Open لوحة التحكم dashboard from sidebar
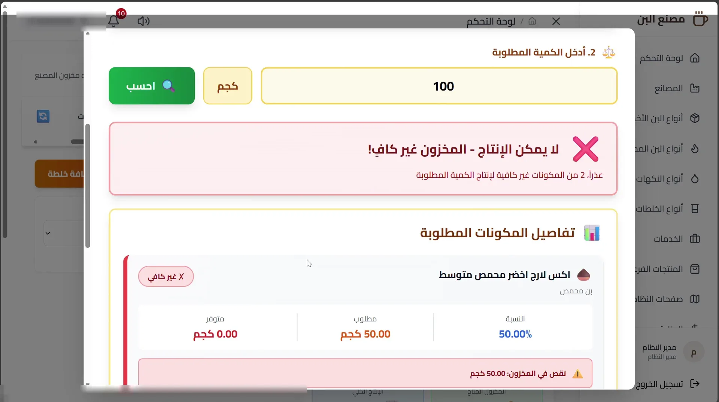719x402 pixels. pos(670,58)
